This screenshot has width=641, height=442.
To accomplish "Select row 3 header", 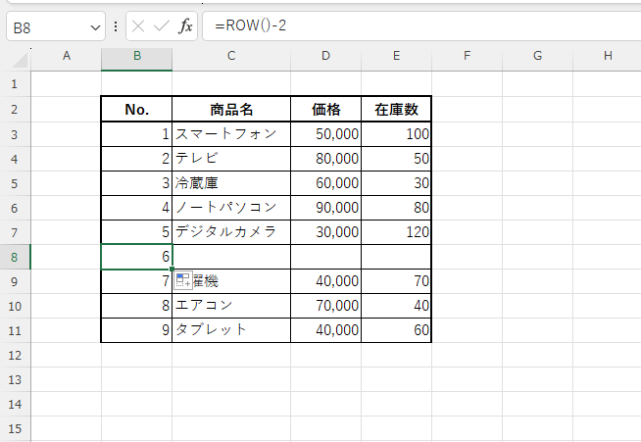I will tap(15, 134).
